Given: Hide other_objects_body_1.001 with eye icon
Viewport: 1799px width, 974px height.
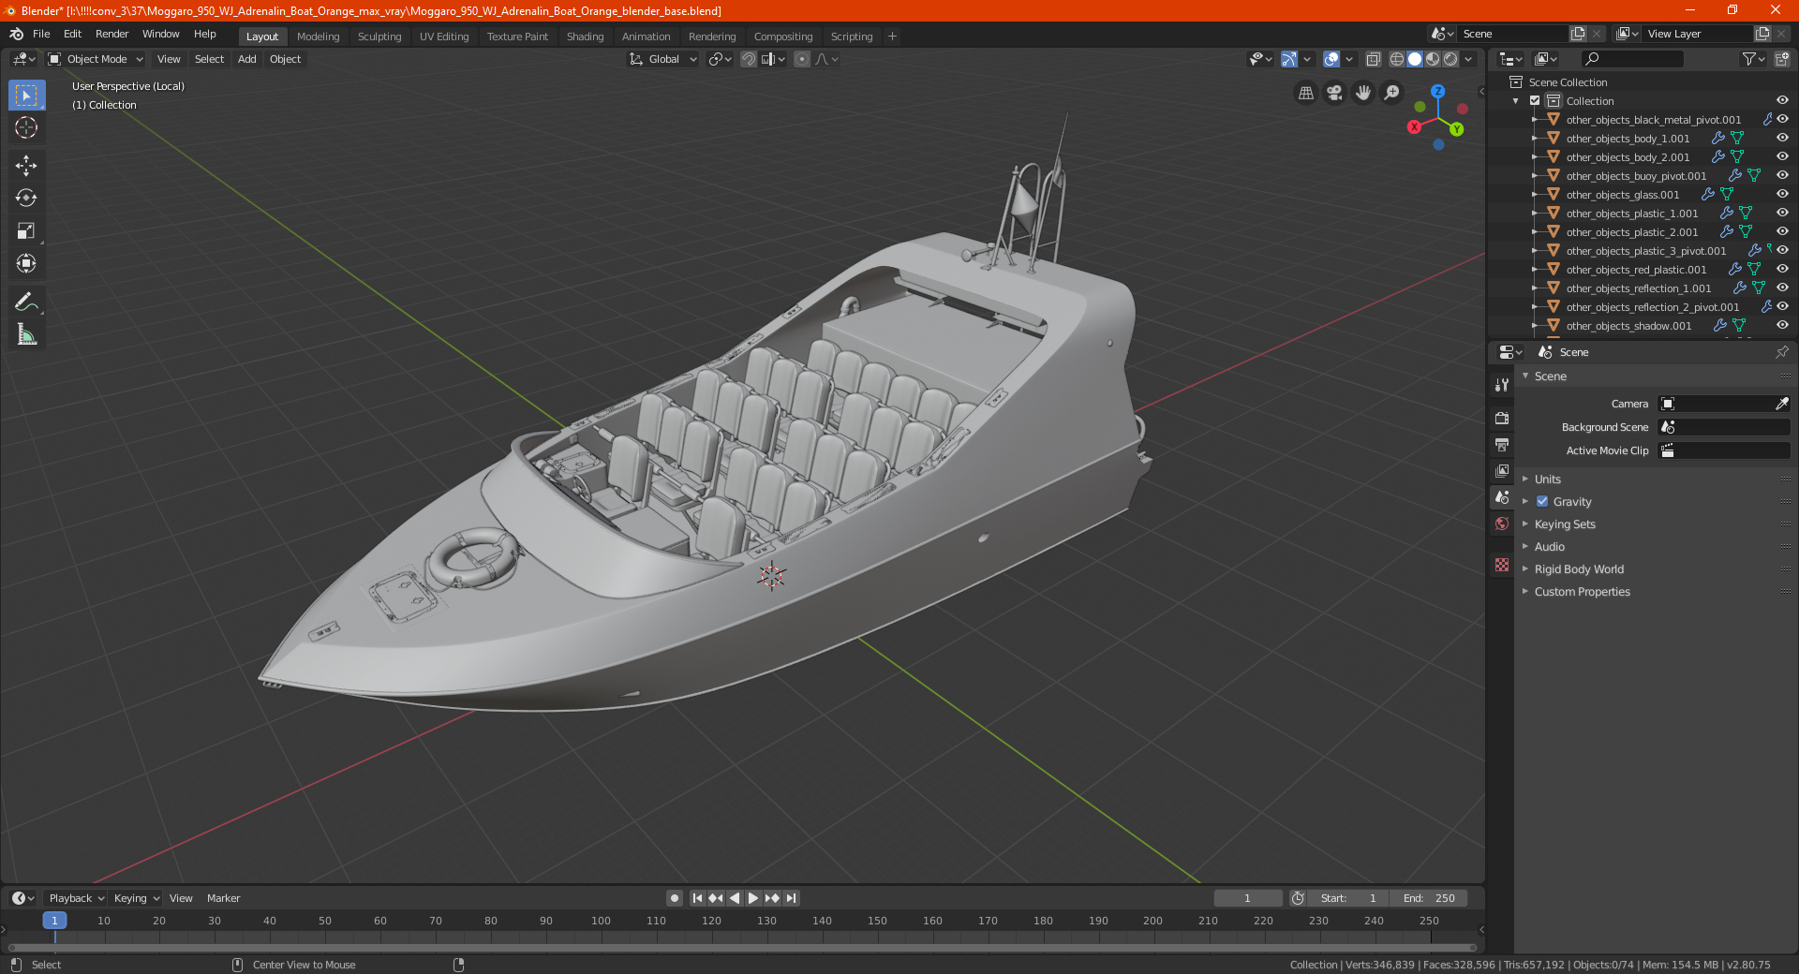Looking at the screenshot, I should 1782,138.
